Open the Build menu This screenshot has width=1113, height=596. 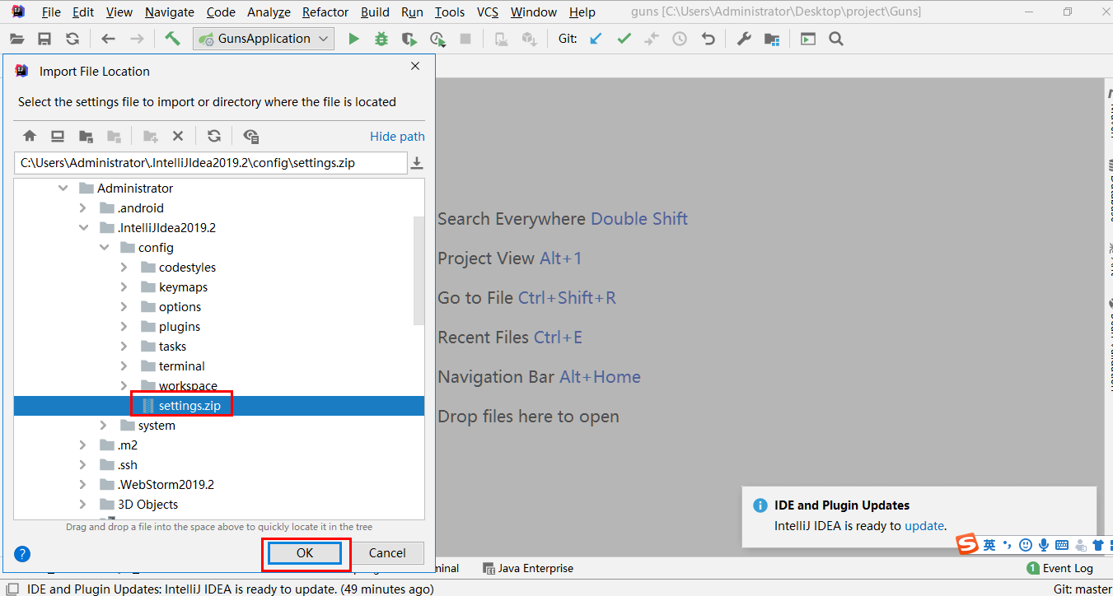tap(375, 12)
